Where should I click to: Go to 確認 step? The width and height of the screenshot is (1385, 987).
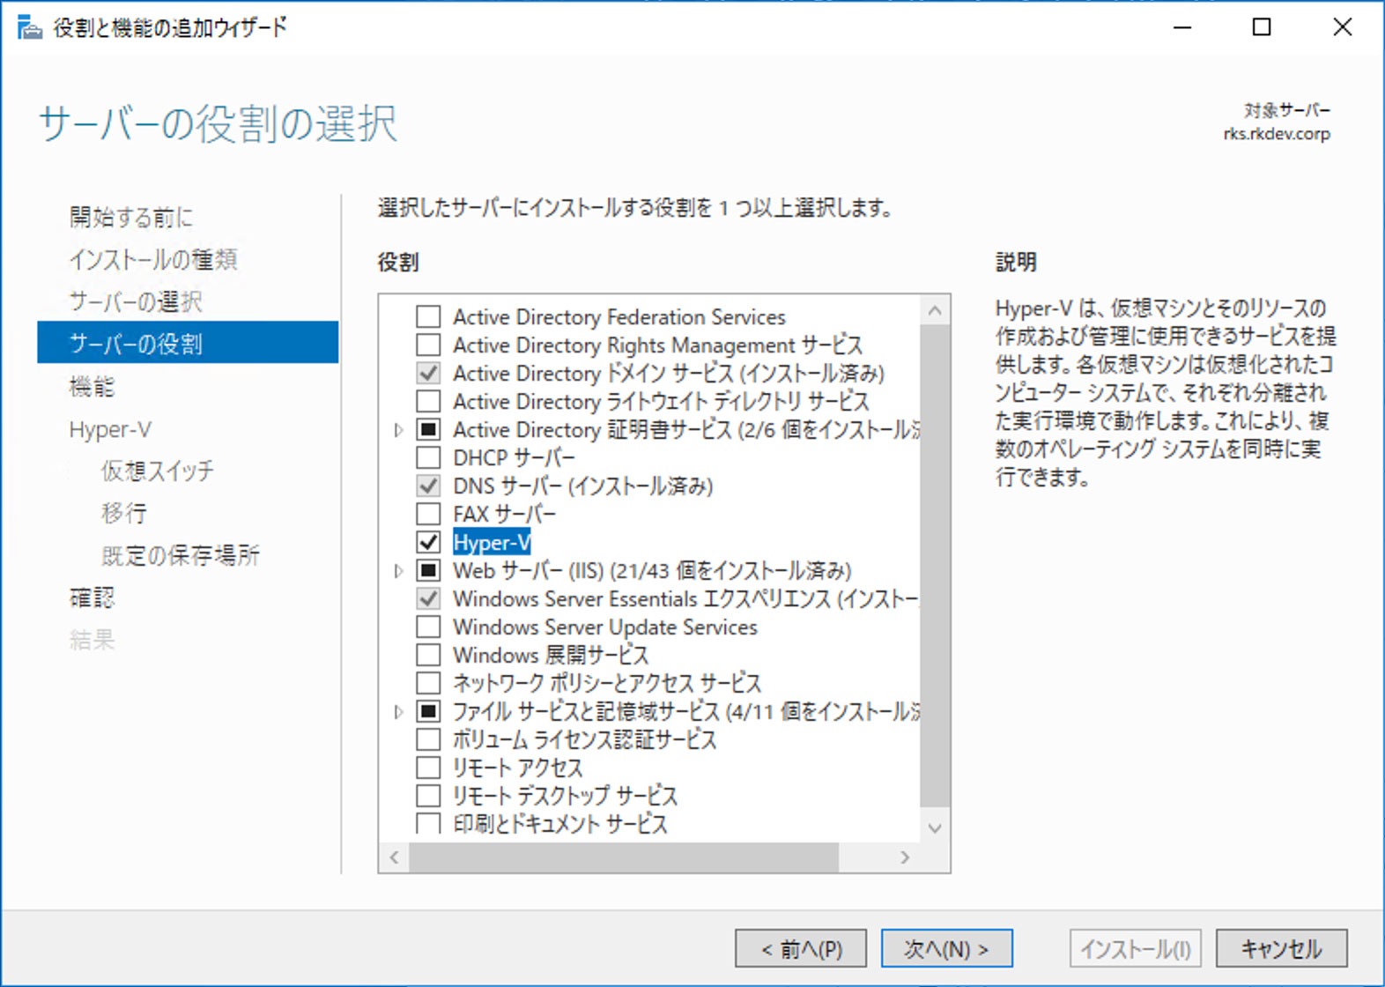[92, 597]
